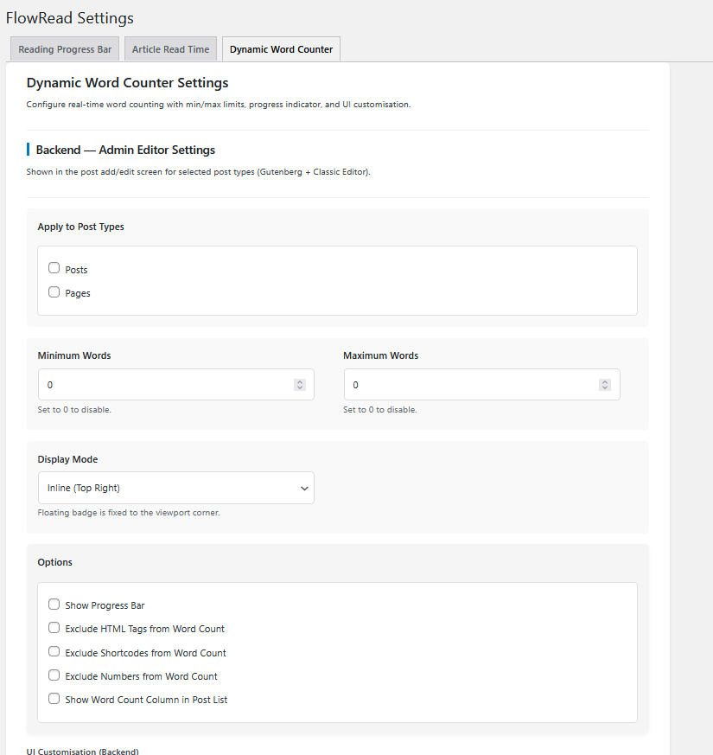The image size is (713, 755).
Task: Click the UI Customisation (Backend) heading
Action: tap(82, 751)
